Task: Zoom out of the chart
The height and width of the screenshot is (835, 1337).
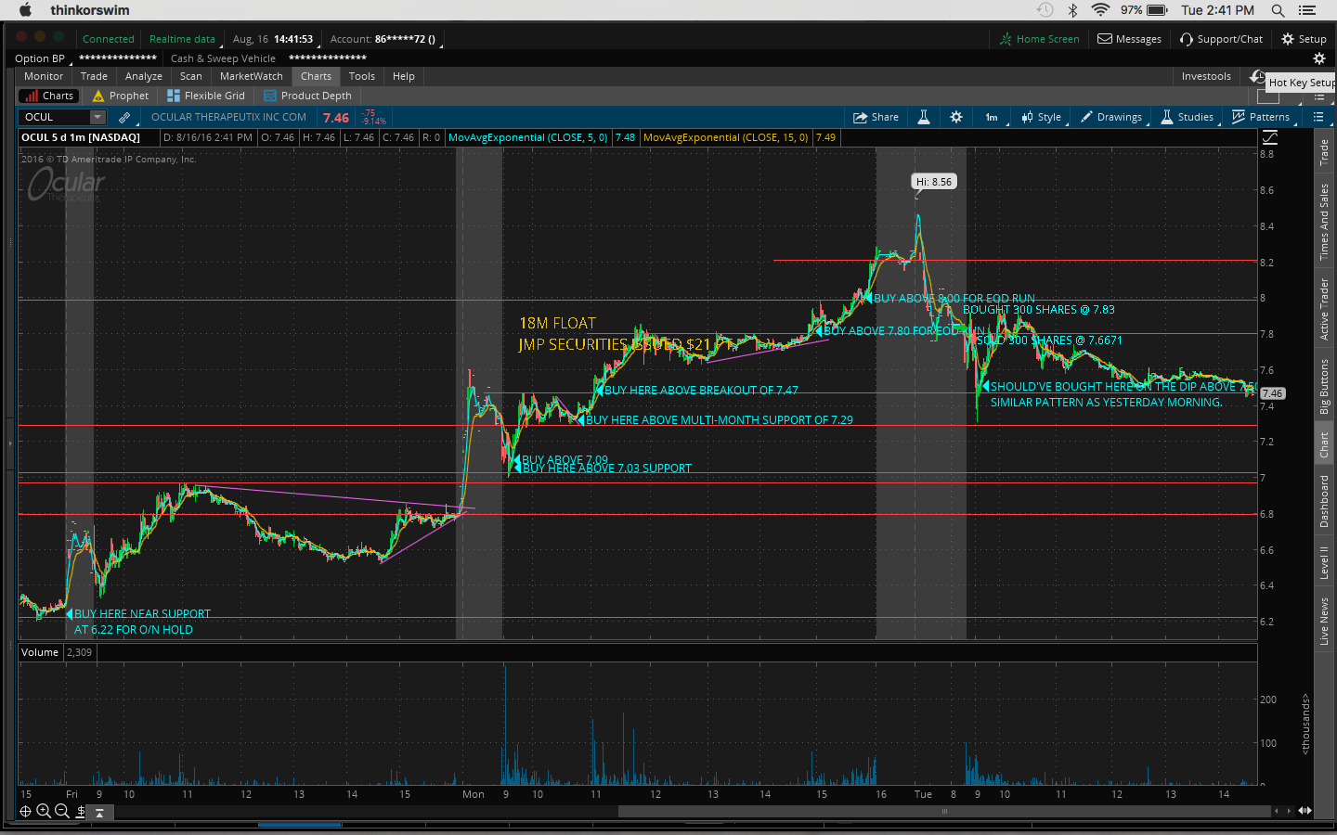Action: coord(62,811)
